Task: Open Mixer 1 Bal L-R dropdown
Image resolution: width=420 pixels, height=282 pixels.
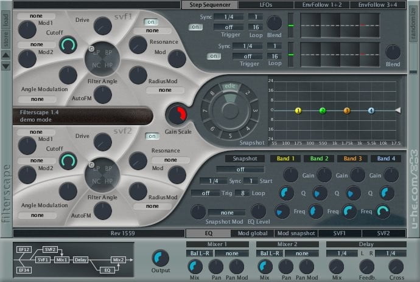Action: pyautogui.click(x=200, y=253)
